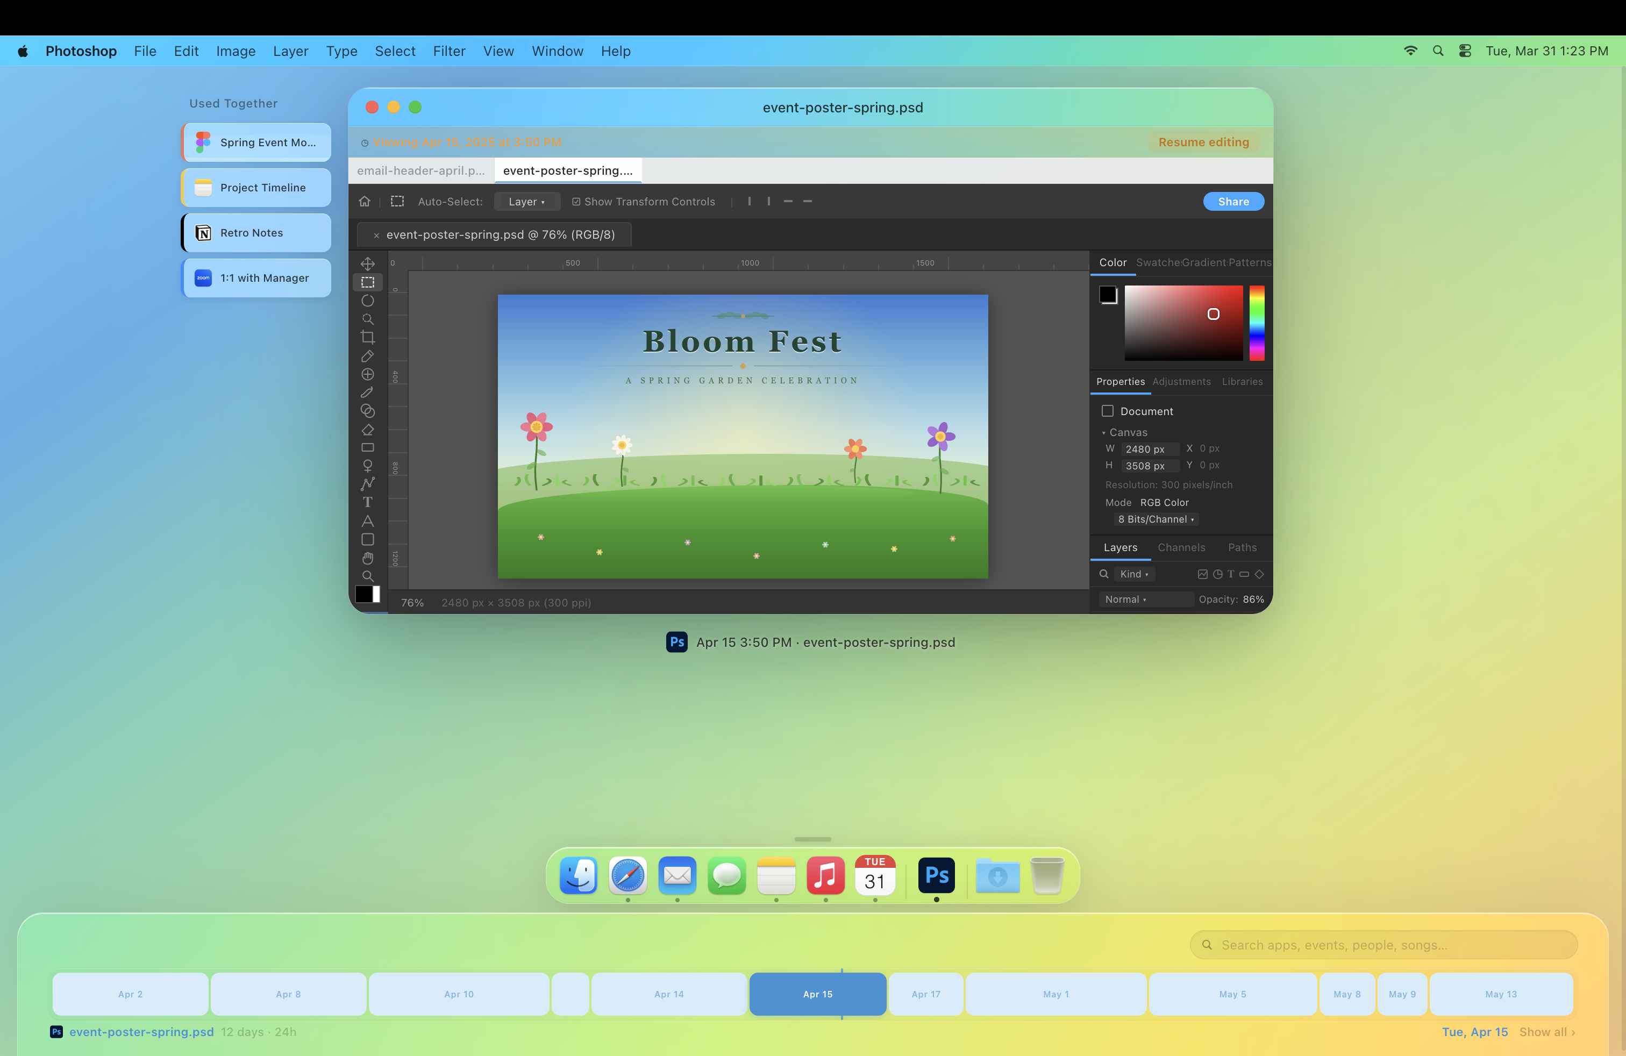Collapse the Canvas section in Properties
The height and width of the screenshot is (1056, 1626).
1104,432
